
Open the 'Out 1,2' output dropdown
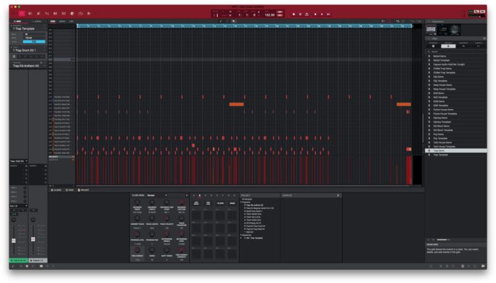point(19,206)
